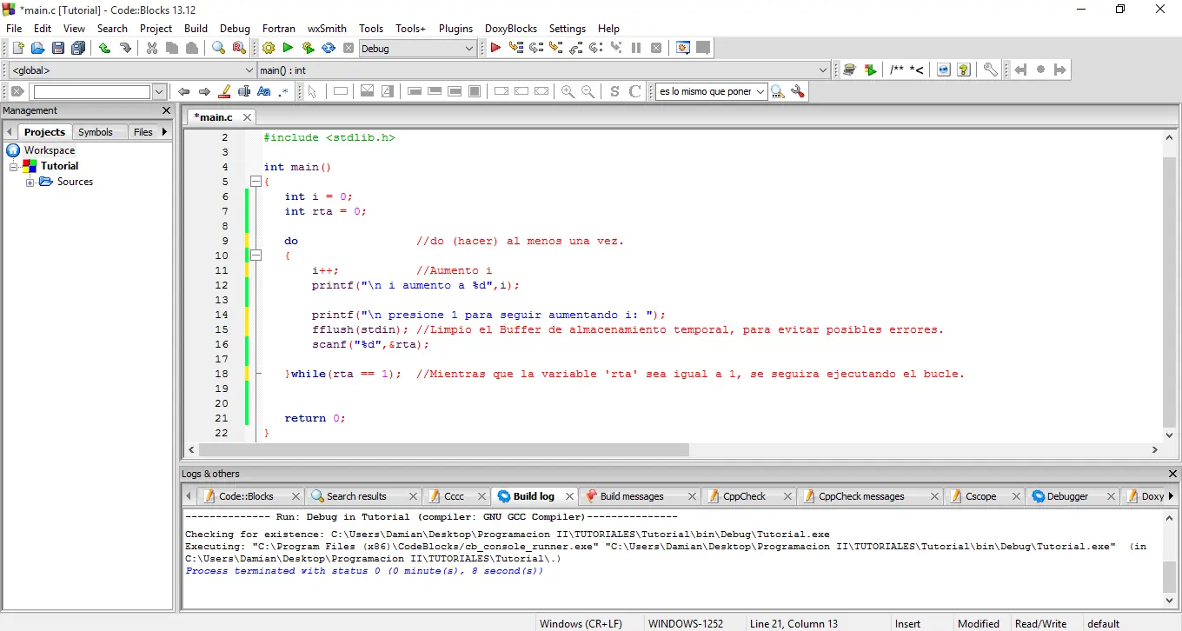Image resolution: width=1182 pixels, height=631 pixels.
Task: Open the Replace dialog
Action: pos(239,48)
